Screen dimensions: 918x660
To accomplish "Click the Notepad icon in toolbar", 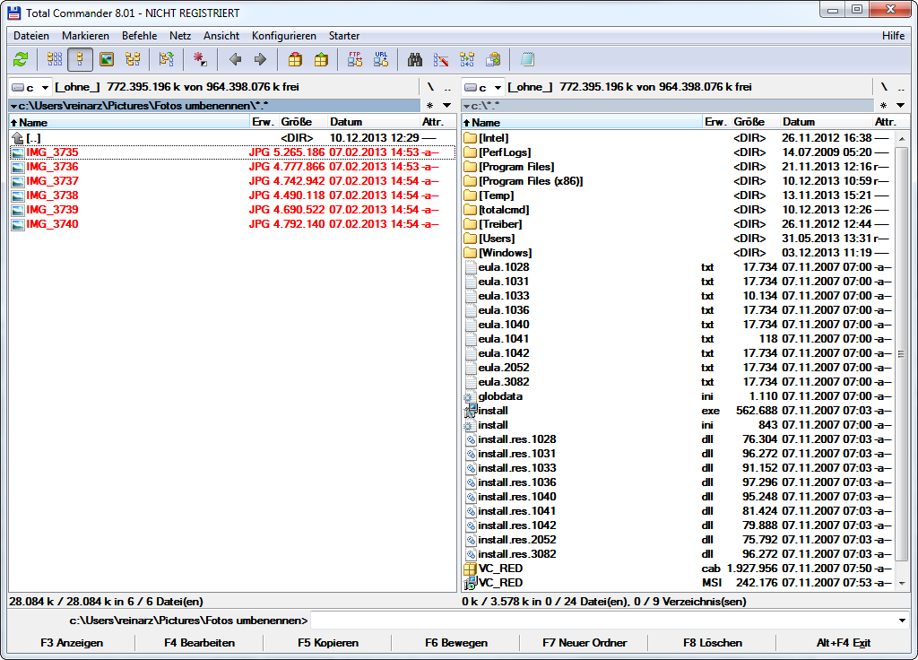I will (527, 60).
